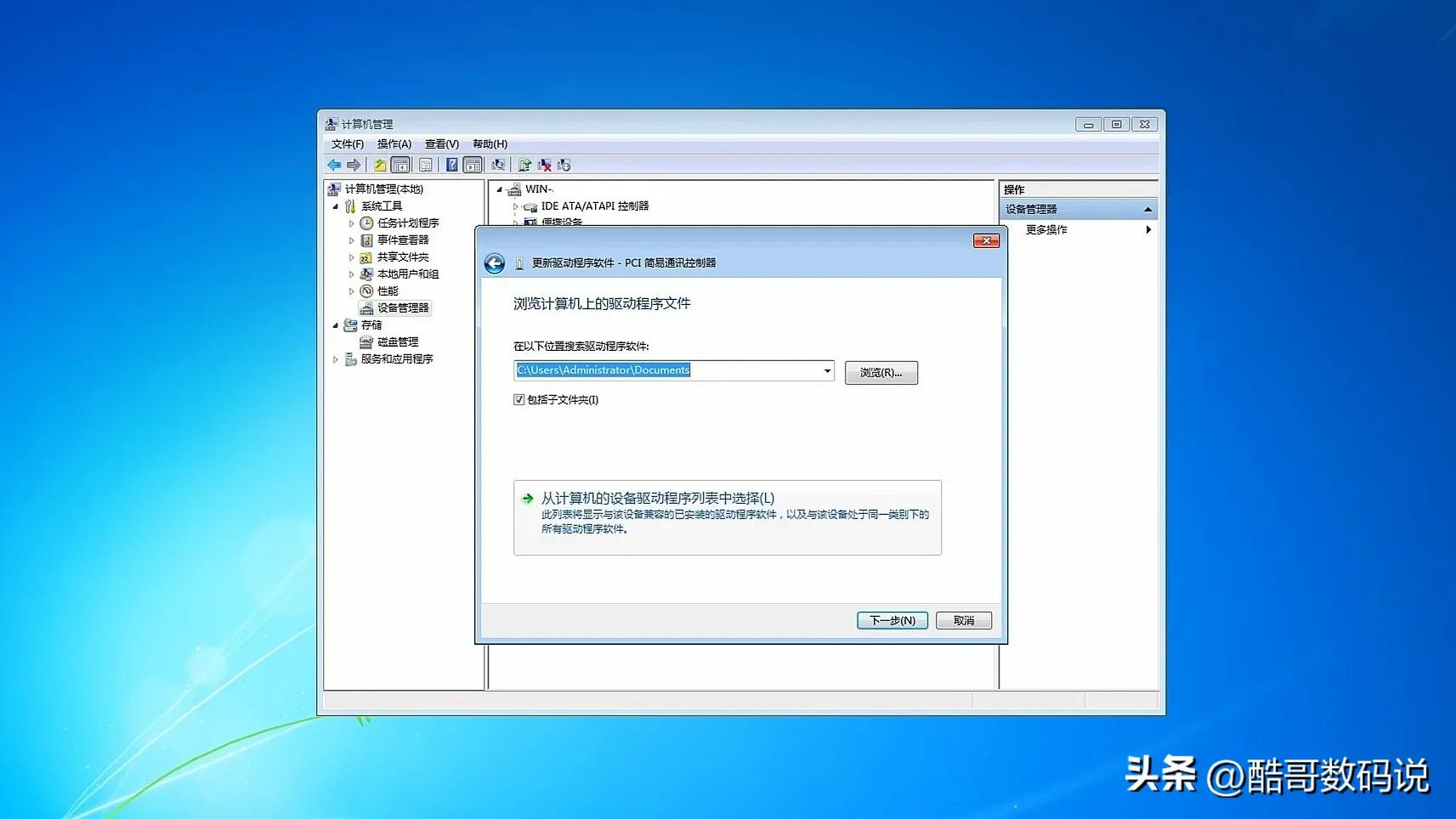Expand the 本地用户和组 node

click(351, 274)
